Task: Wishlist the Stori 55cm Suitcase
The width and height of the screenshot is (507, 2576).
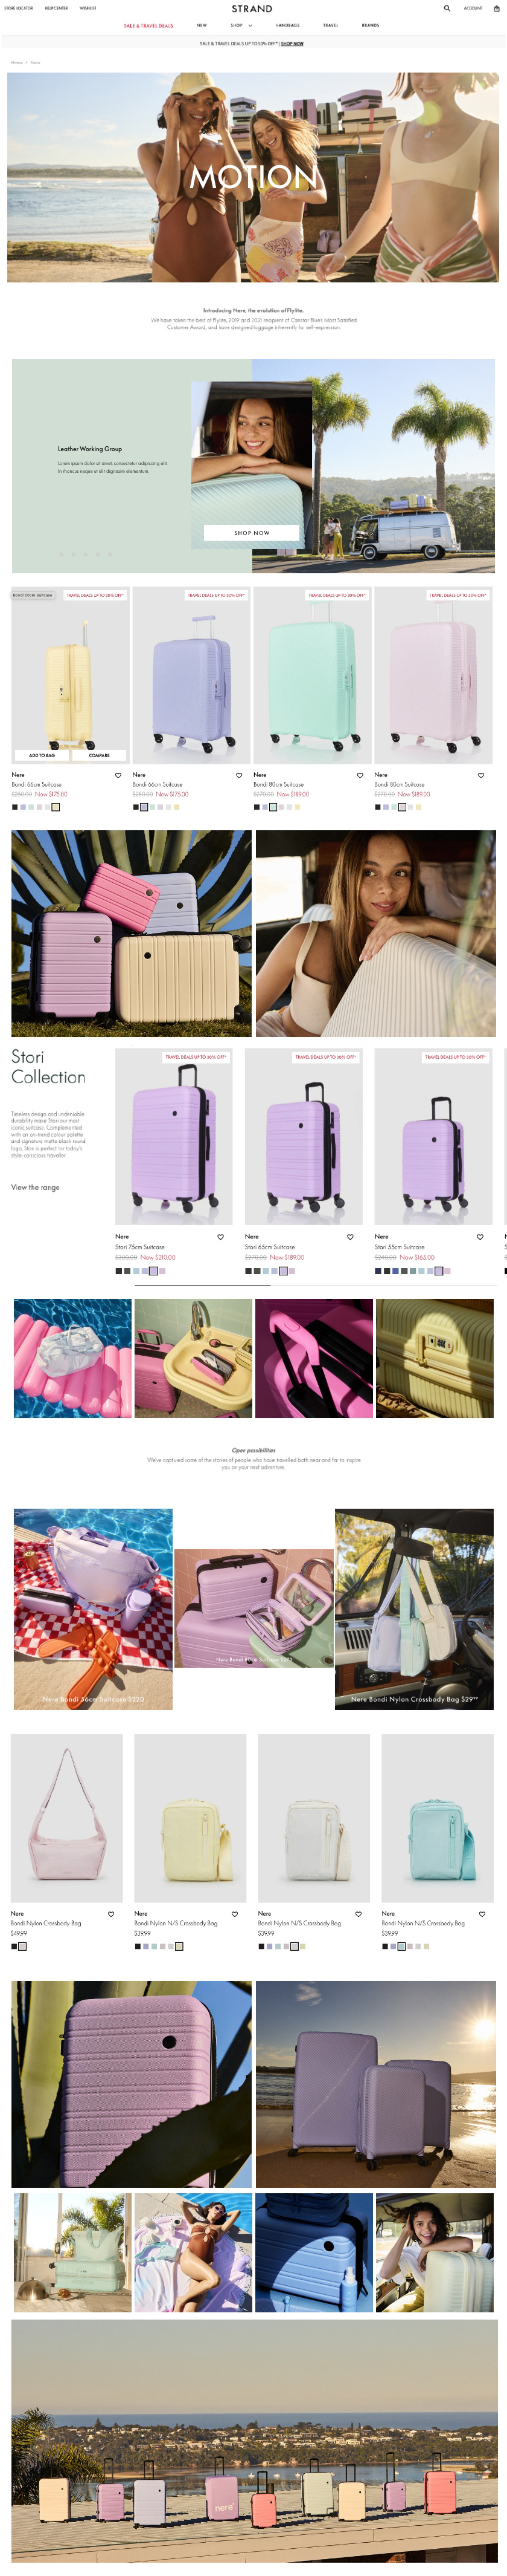Action: (480, 1237)
